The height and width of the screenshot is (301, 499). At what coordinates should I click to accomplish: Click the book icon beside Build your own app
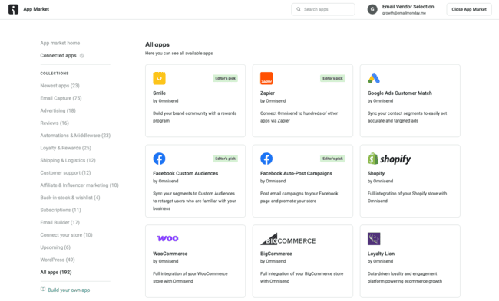pyautogui.click(x=43, y=290)
